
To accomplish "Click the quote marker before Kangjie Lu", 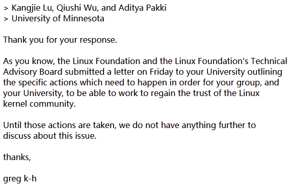I will (x=6, y=9).
